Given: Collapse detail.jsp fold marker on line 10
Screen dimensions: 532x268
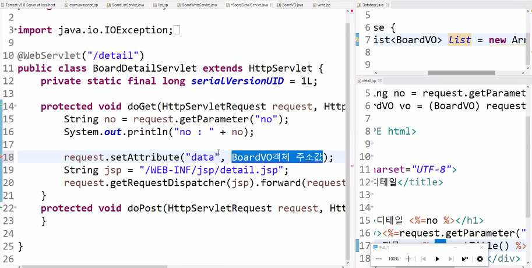Looking at the screenshot, I should 372,156.
